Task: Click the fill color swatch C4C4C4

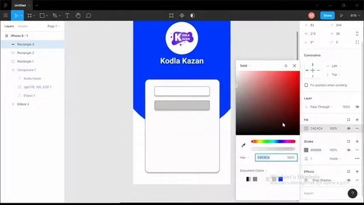Action: click(306, 128)
